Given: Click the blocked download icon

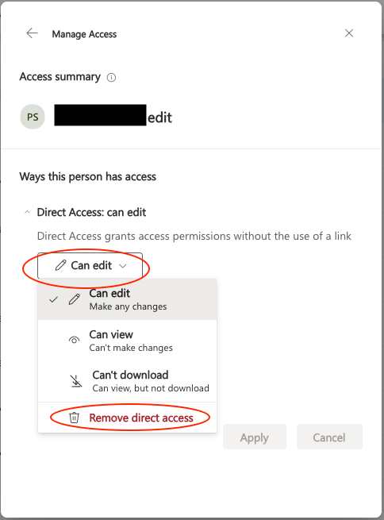Looking at the screenshot, I should click(x=76, y=381).
